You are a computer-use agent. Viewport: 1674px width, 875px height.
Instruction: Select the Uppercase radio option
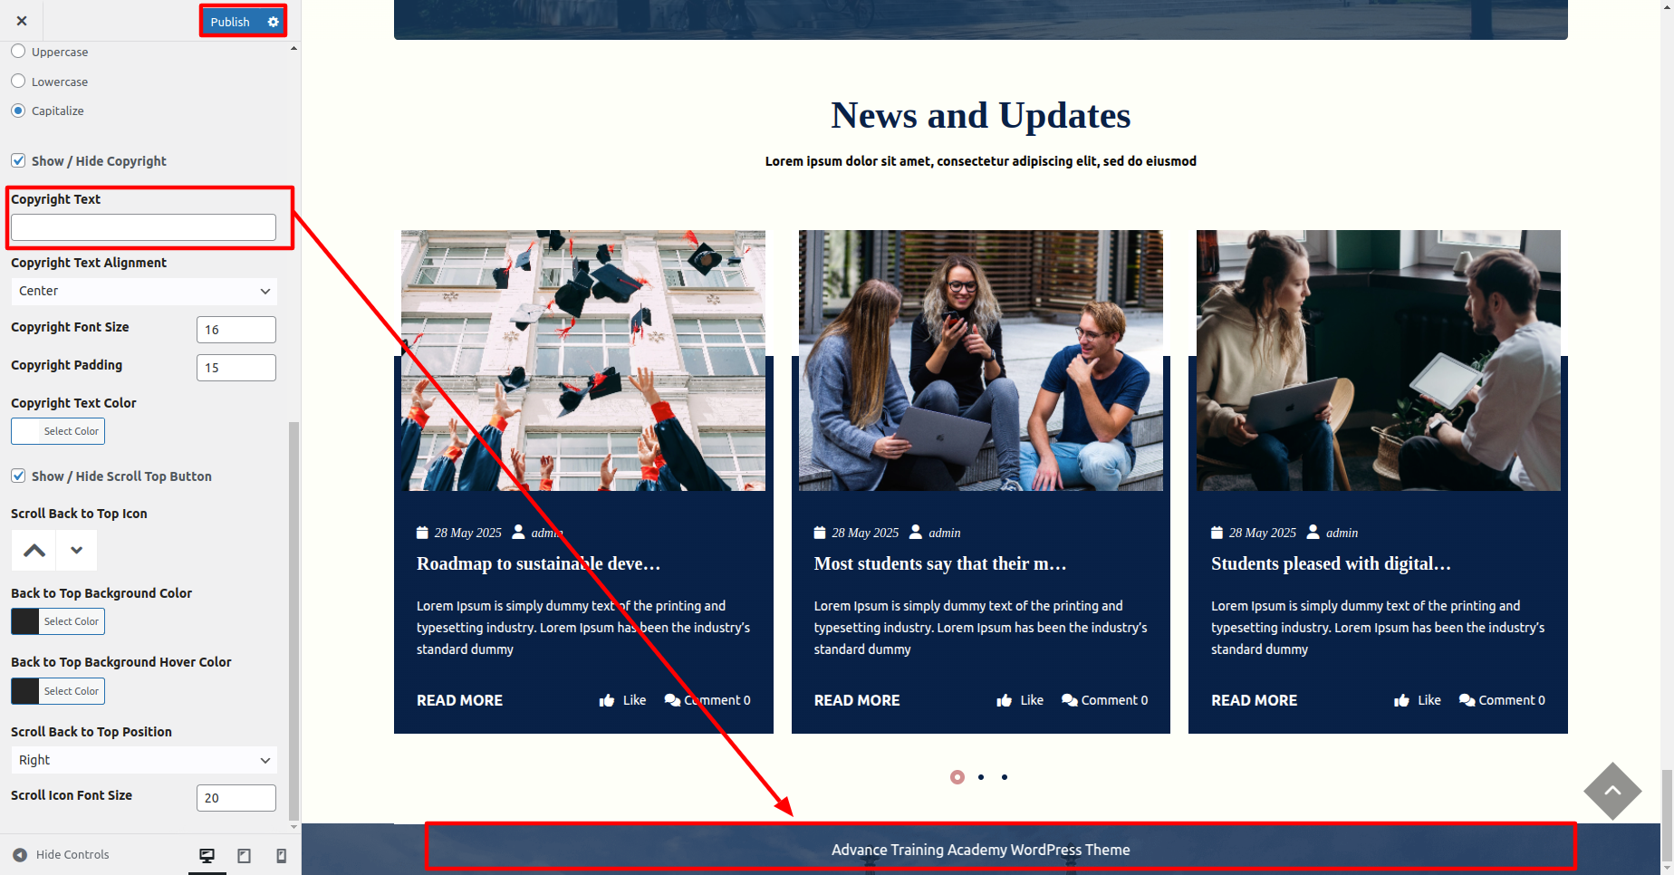tap(18, 52)
